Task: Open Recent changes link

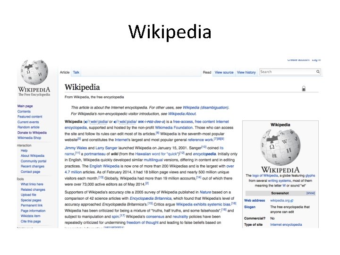Action: (x=33, y=166)
